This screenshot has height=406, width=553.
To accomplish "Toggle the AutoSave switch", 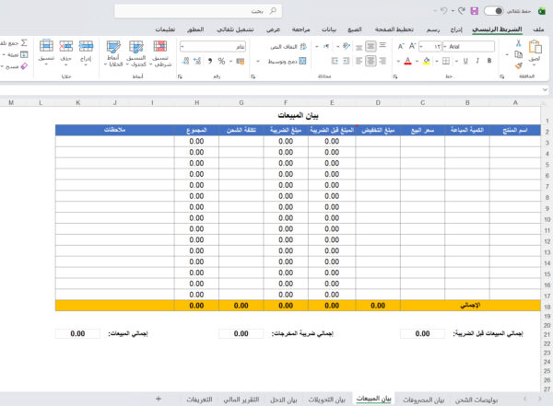I will click(x=493, y=11).
